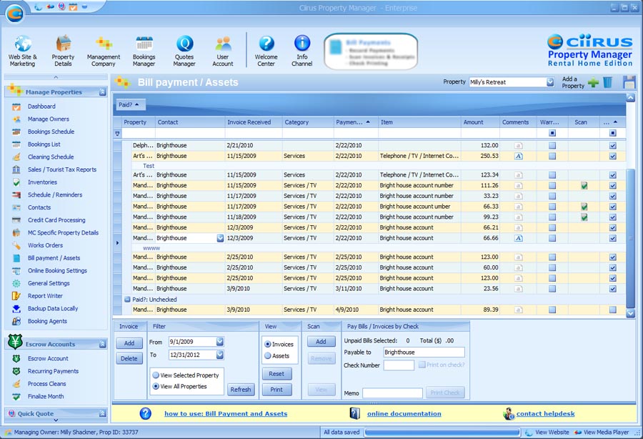This screenshot has width=643, height=439.
Task: Uncheck paid box on the 23.56 row
Action: click(613, 289)
